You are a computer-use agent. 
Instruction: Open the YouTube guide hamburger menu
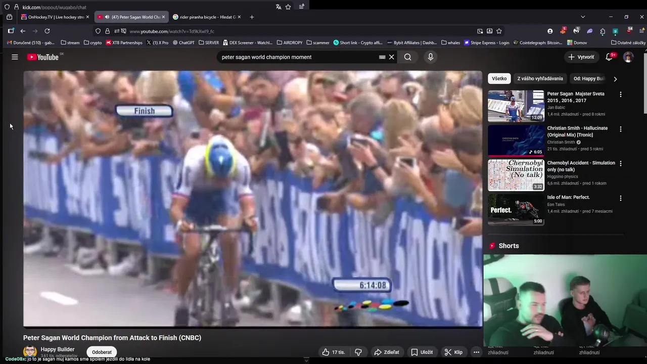(15, 57)
